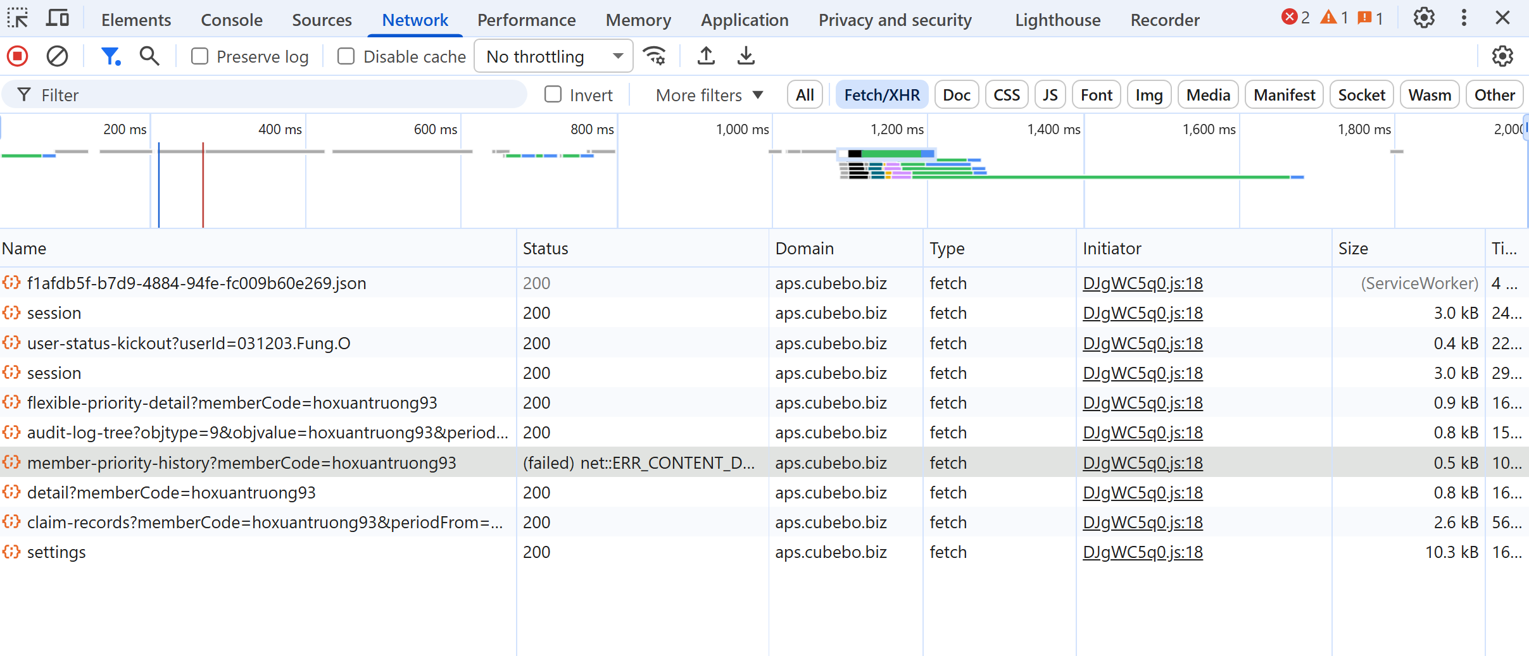Export HAR file download icon
The width and height of the screenshot is (1529, 656).
coord(746,56)
